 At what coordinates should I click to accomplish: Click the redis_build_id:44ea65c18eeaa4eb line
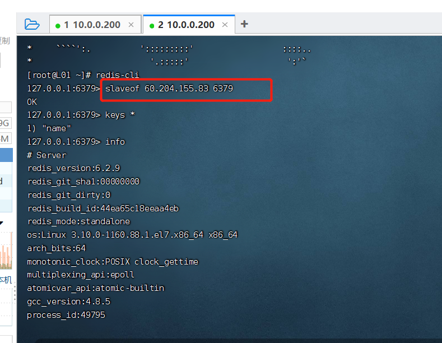pos(103,208)
